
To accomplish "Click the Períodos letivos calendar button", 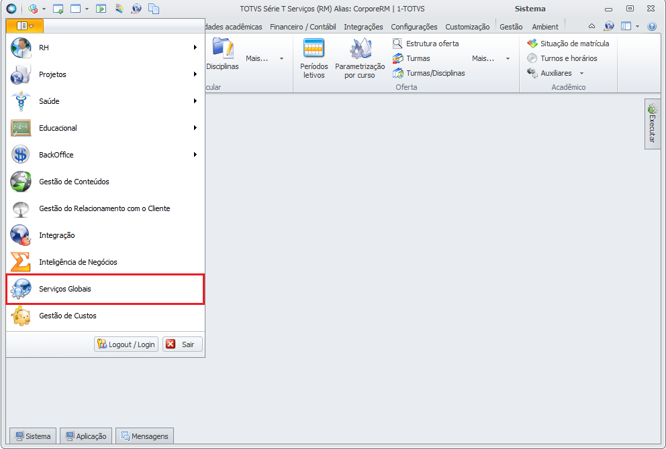I will 314,58.
